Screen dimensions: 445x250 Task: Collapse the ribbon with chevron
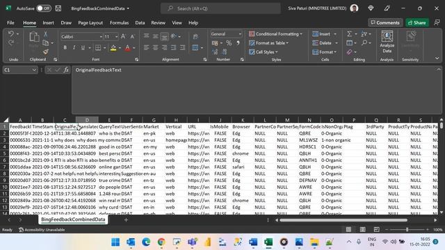[x=437, y=58]
